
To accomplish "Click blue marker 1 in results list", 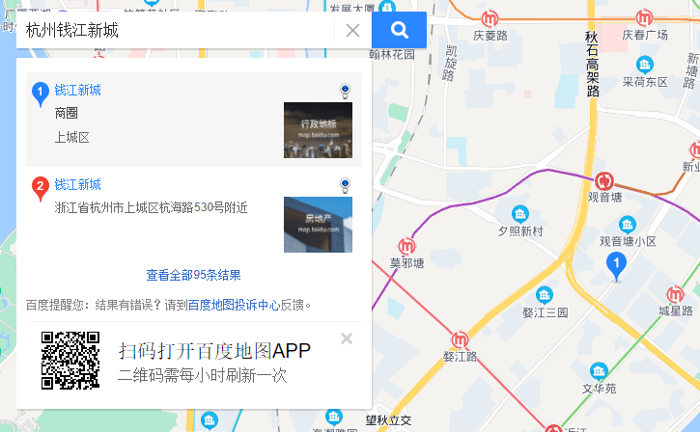I will (41, 94).
